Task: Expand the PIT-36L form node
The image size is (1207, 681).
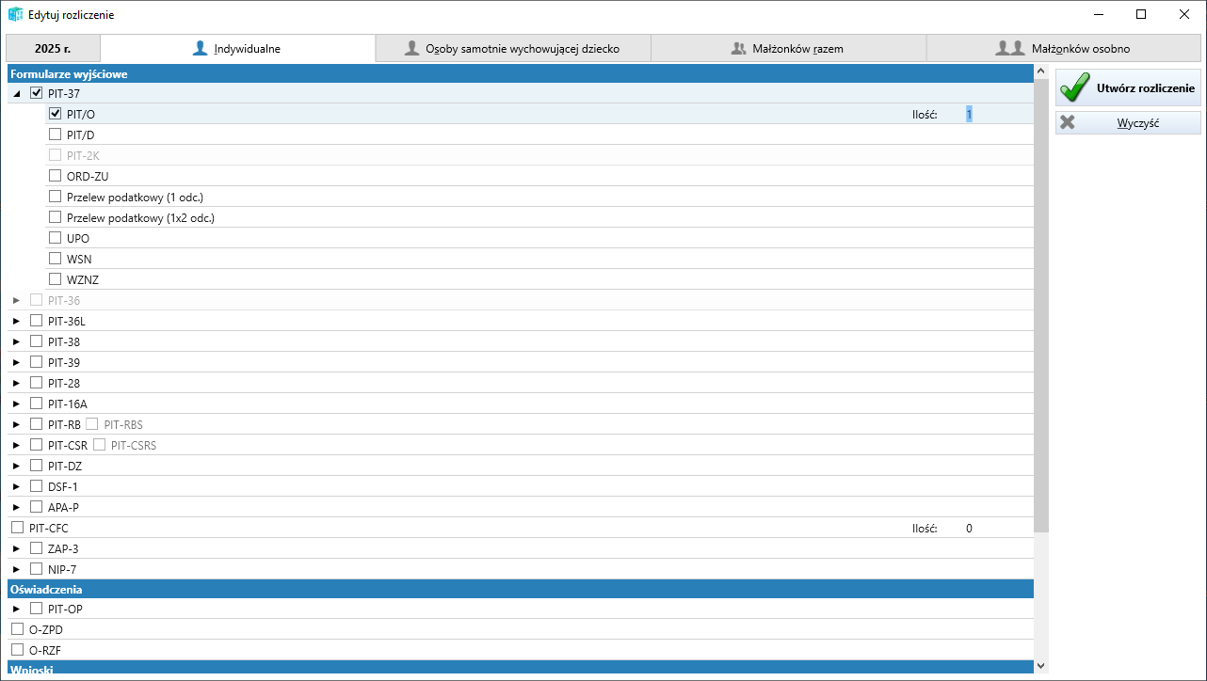Action: pos(16,321)
